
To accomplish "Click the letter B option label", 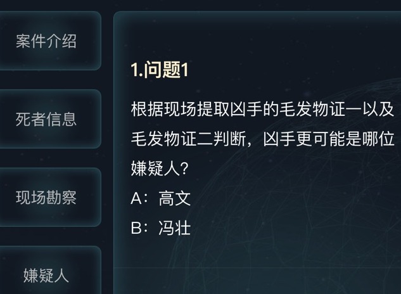I will tap(136, 227).
